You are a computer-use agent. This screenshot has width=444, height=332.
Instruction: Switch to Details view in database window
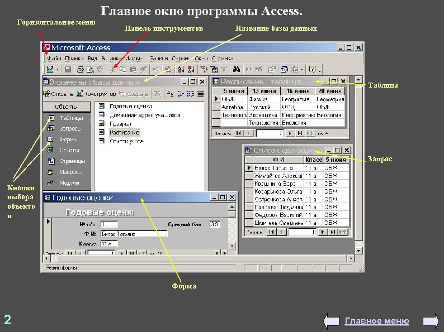pos(200,94)
